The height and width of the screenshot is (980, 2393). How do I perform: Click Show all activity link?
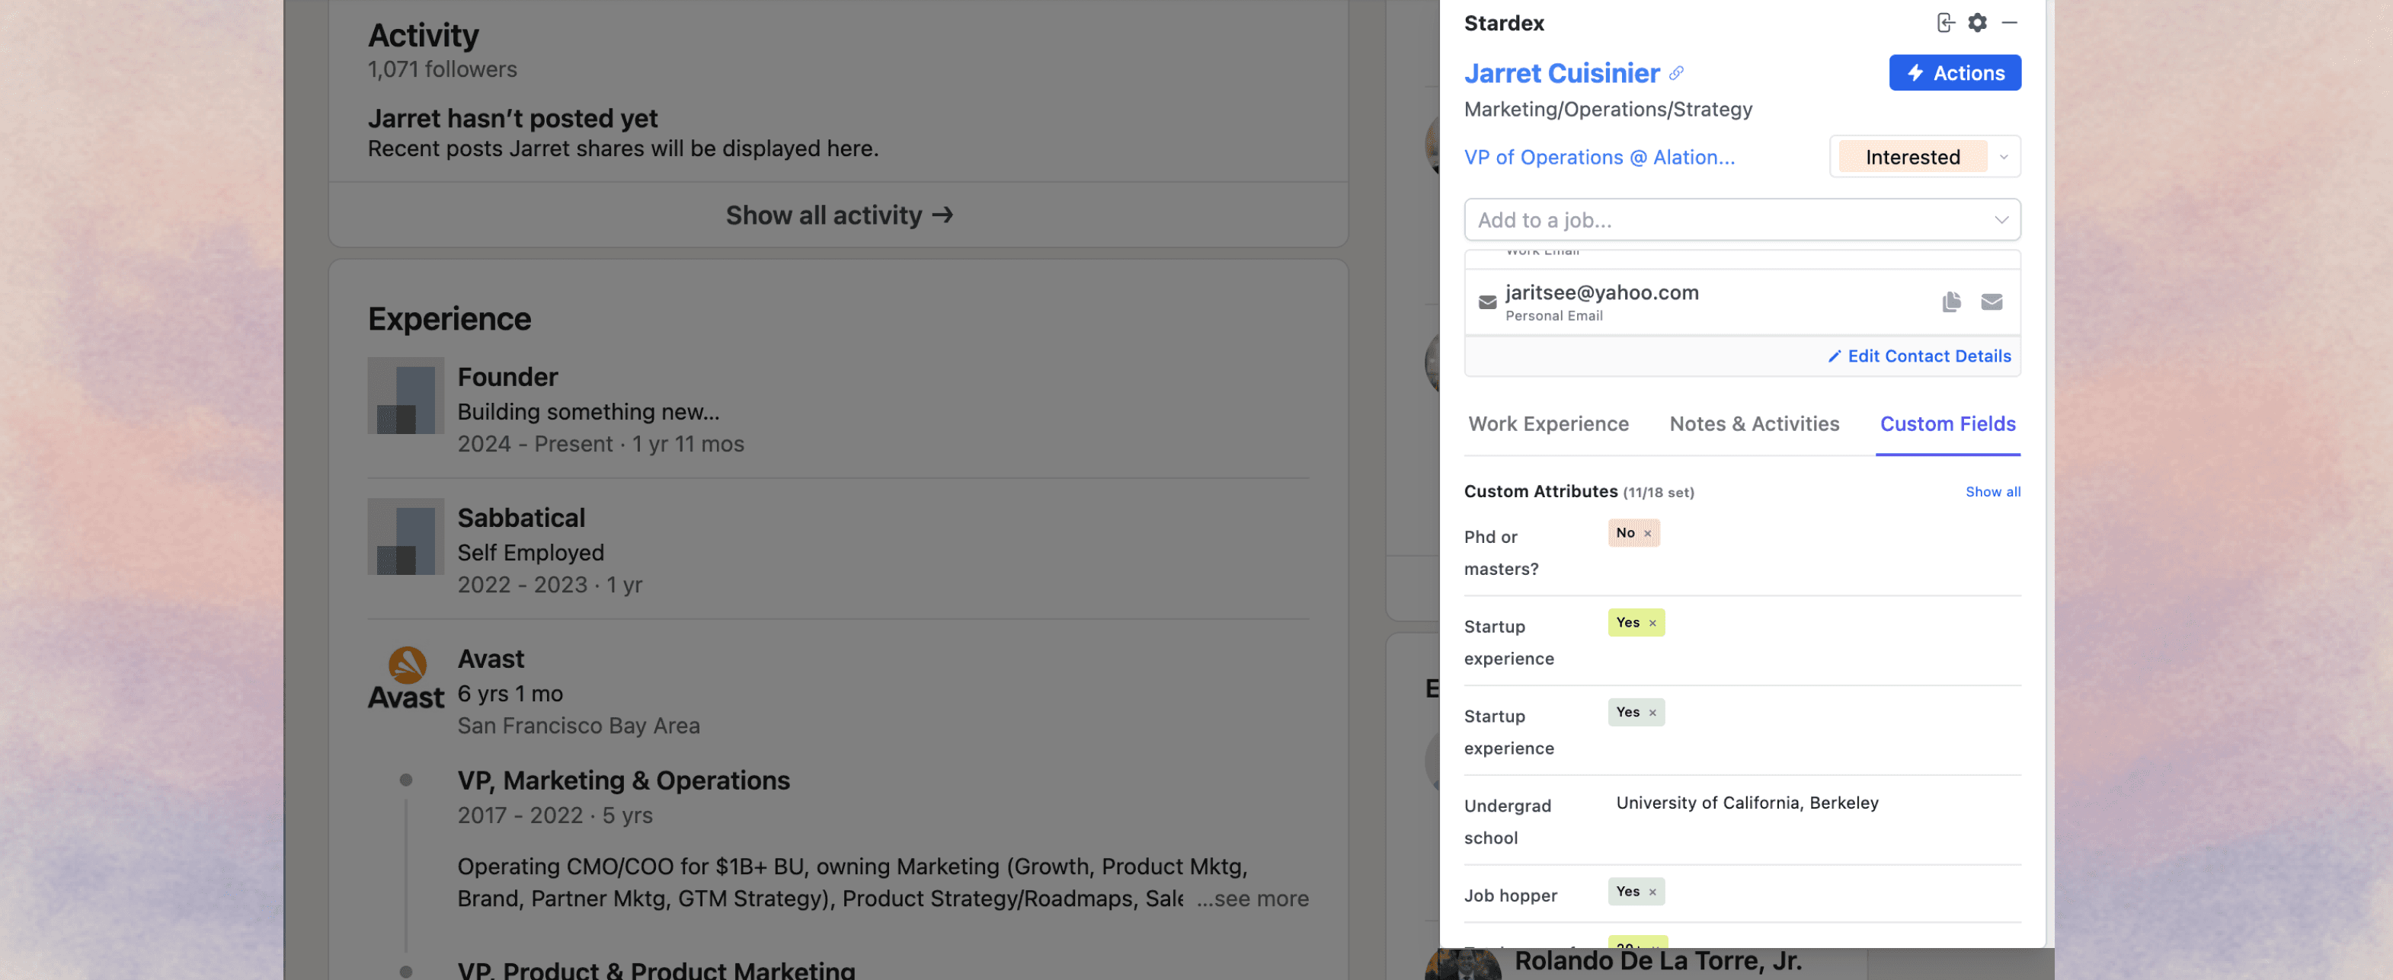click(839, 215)
